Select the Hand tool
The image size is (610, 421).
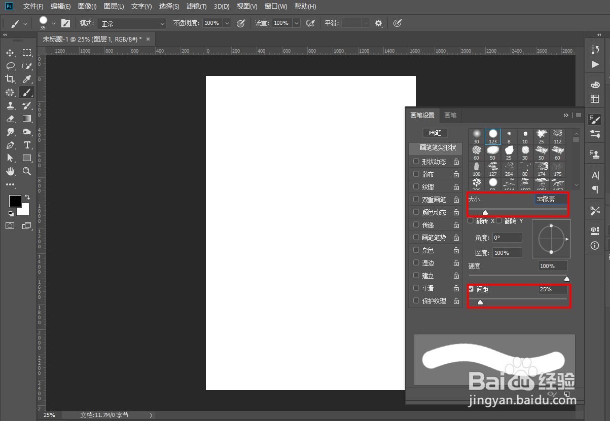click(x=10, y=171)
